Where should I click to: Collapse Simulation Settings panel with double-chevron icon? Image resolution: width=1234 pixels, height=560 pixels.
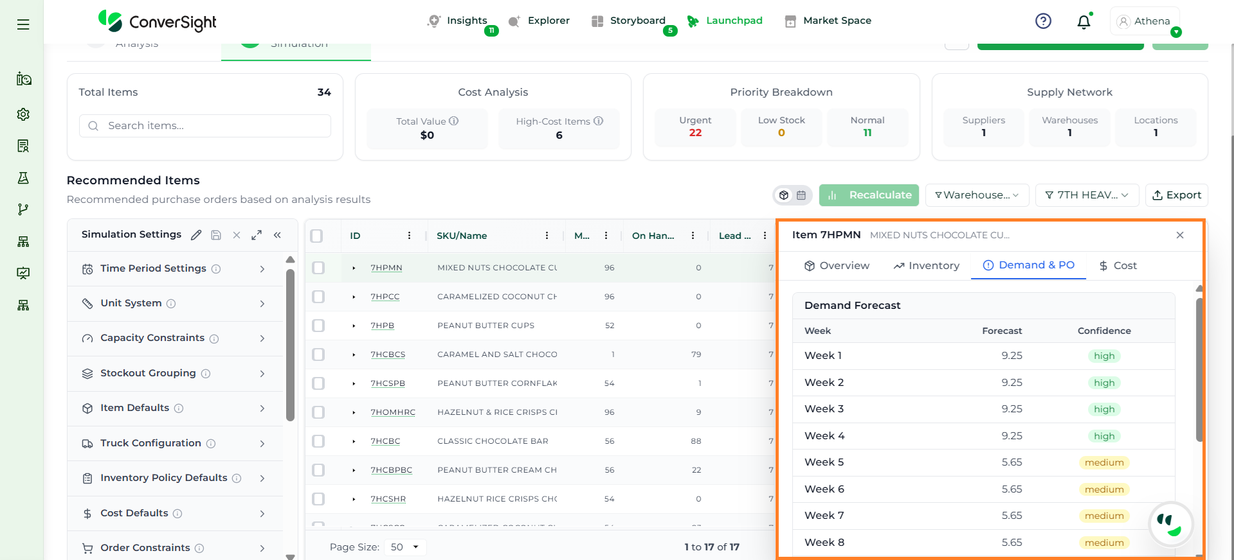[277, 235]
